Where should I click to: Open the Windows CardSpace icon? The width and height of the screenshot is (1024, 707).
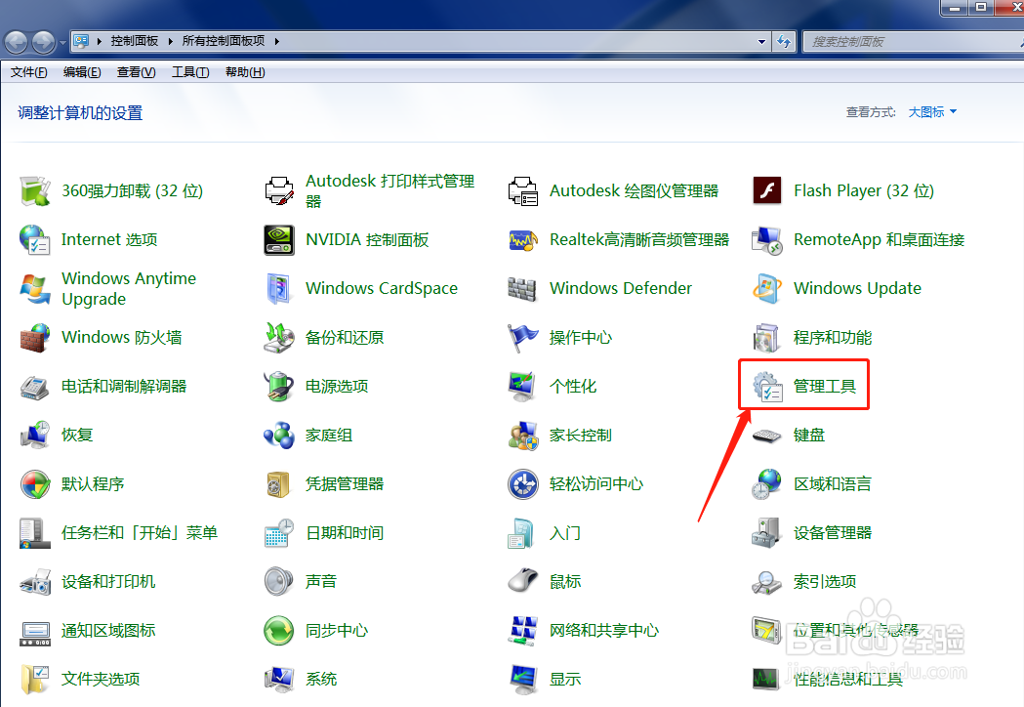(x=279, y=289)
